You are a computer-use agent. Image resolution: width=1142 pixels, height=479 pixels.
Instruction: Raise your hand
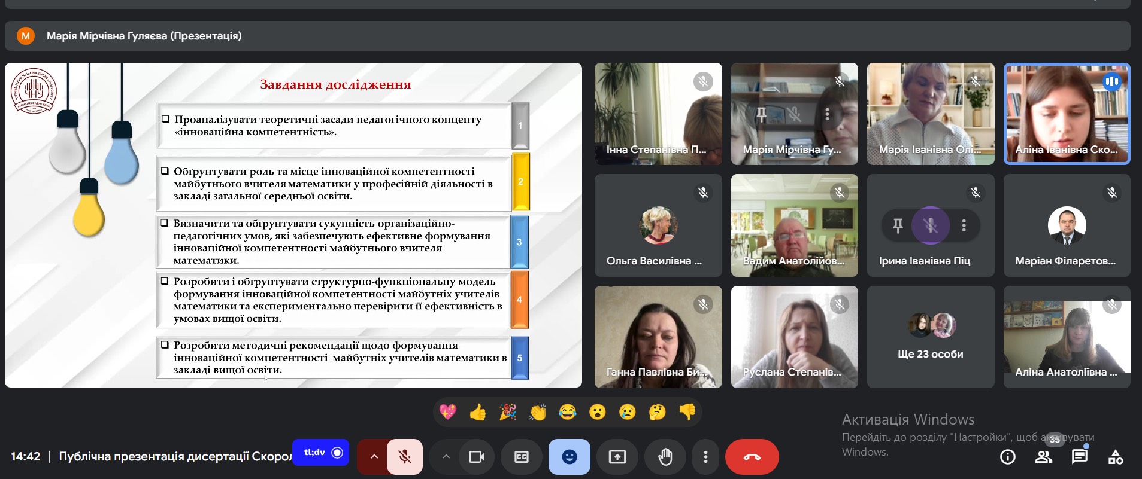tap(665, 457)
